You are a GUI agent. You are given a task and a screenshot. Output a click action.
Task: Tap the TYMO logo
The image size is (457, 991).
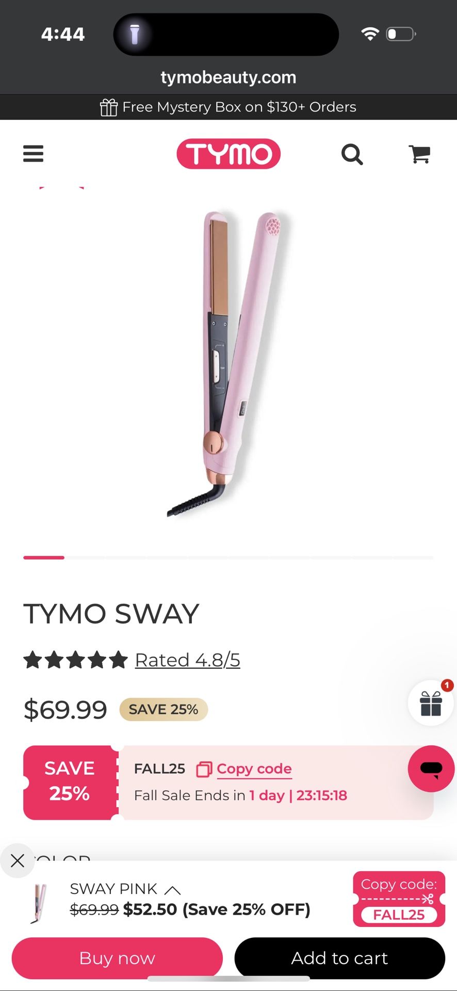(228, 154)
